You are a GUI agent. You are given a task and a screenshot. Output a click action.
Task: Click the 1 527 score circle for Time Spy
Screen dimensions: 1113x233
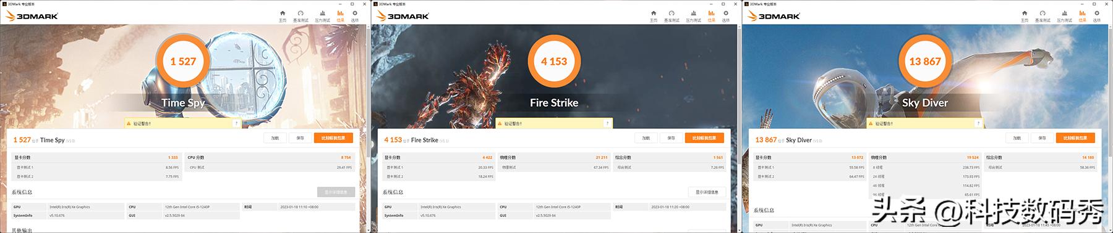tap(183, 61)
